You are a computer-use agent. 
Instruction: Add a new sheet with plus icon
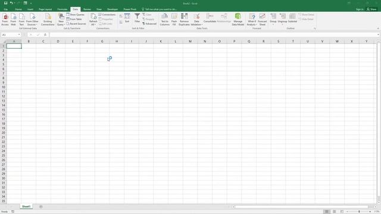[41, 207]
